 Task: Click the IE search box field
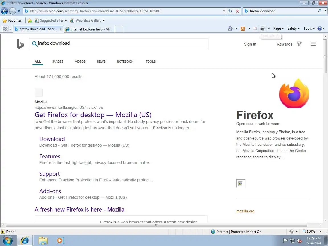(280, 11)
